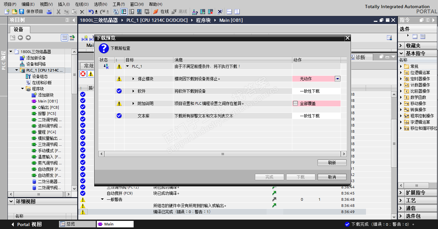The width and height of the screenshot is (438, 229).
Task: Click the 刷新 button
Action: coord(332,163)
